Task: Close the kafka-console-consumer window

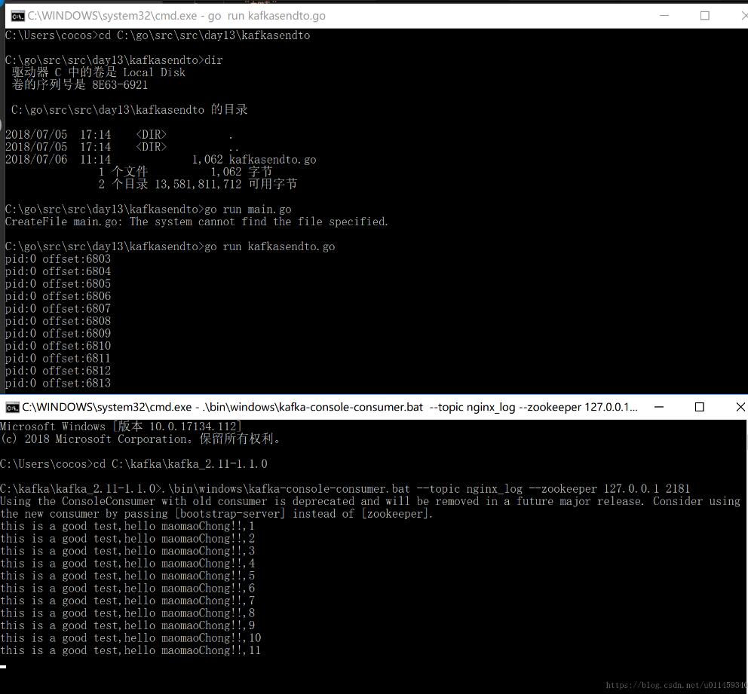Action: tap(739, 407)
